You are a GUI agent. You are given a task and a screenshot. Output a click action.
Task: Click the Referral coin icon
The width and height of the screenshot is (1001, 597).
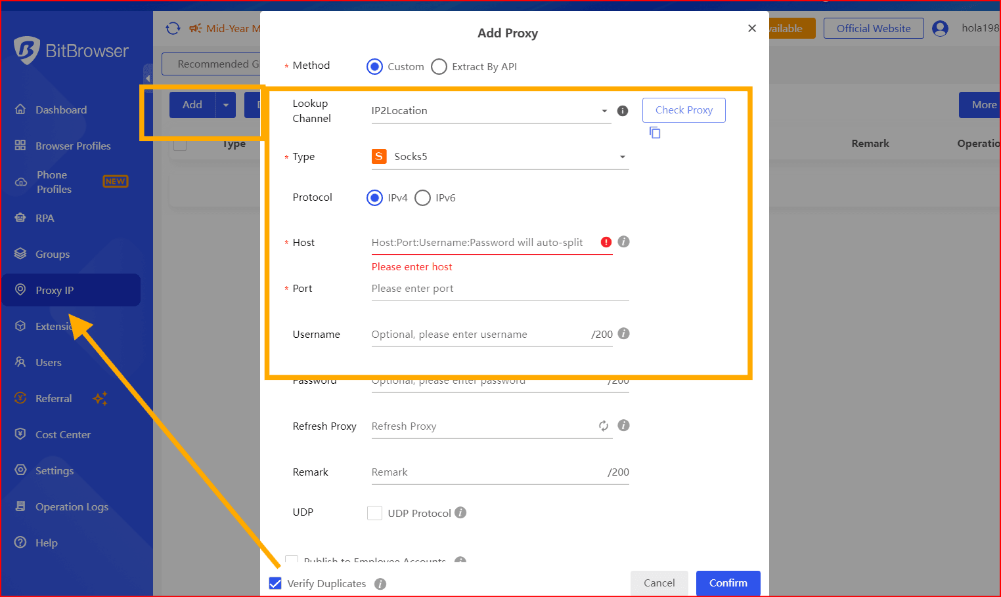(20, 398)
